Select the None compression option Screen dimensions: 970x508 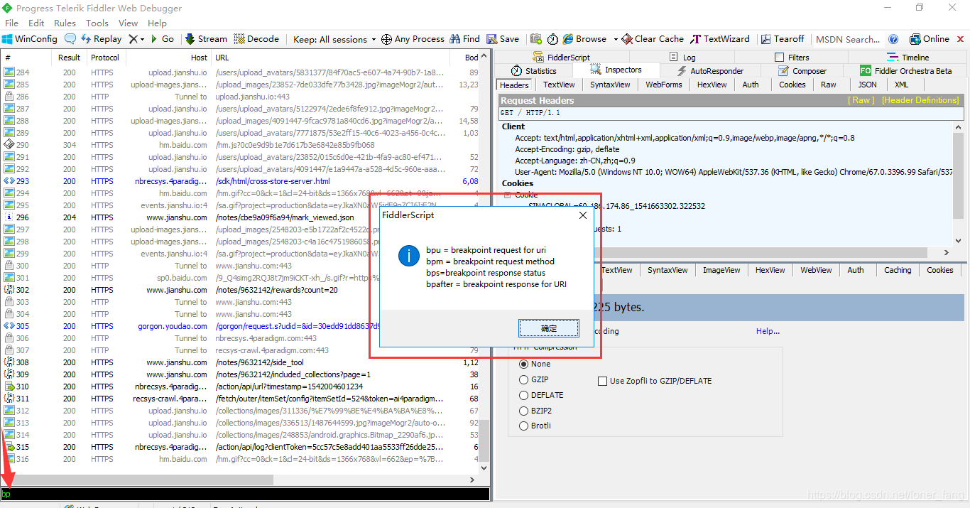(535, 364)
